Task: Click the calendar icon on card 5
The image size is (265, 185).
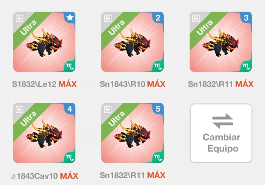Action: coord(108,109)
